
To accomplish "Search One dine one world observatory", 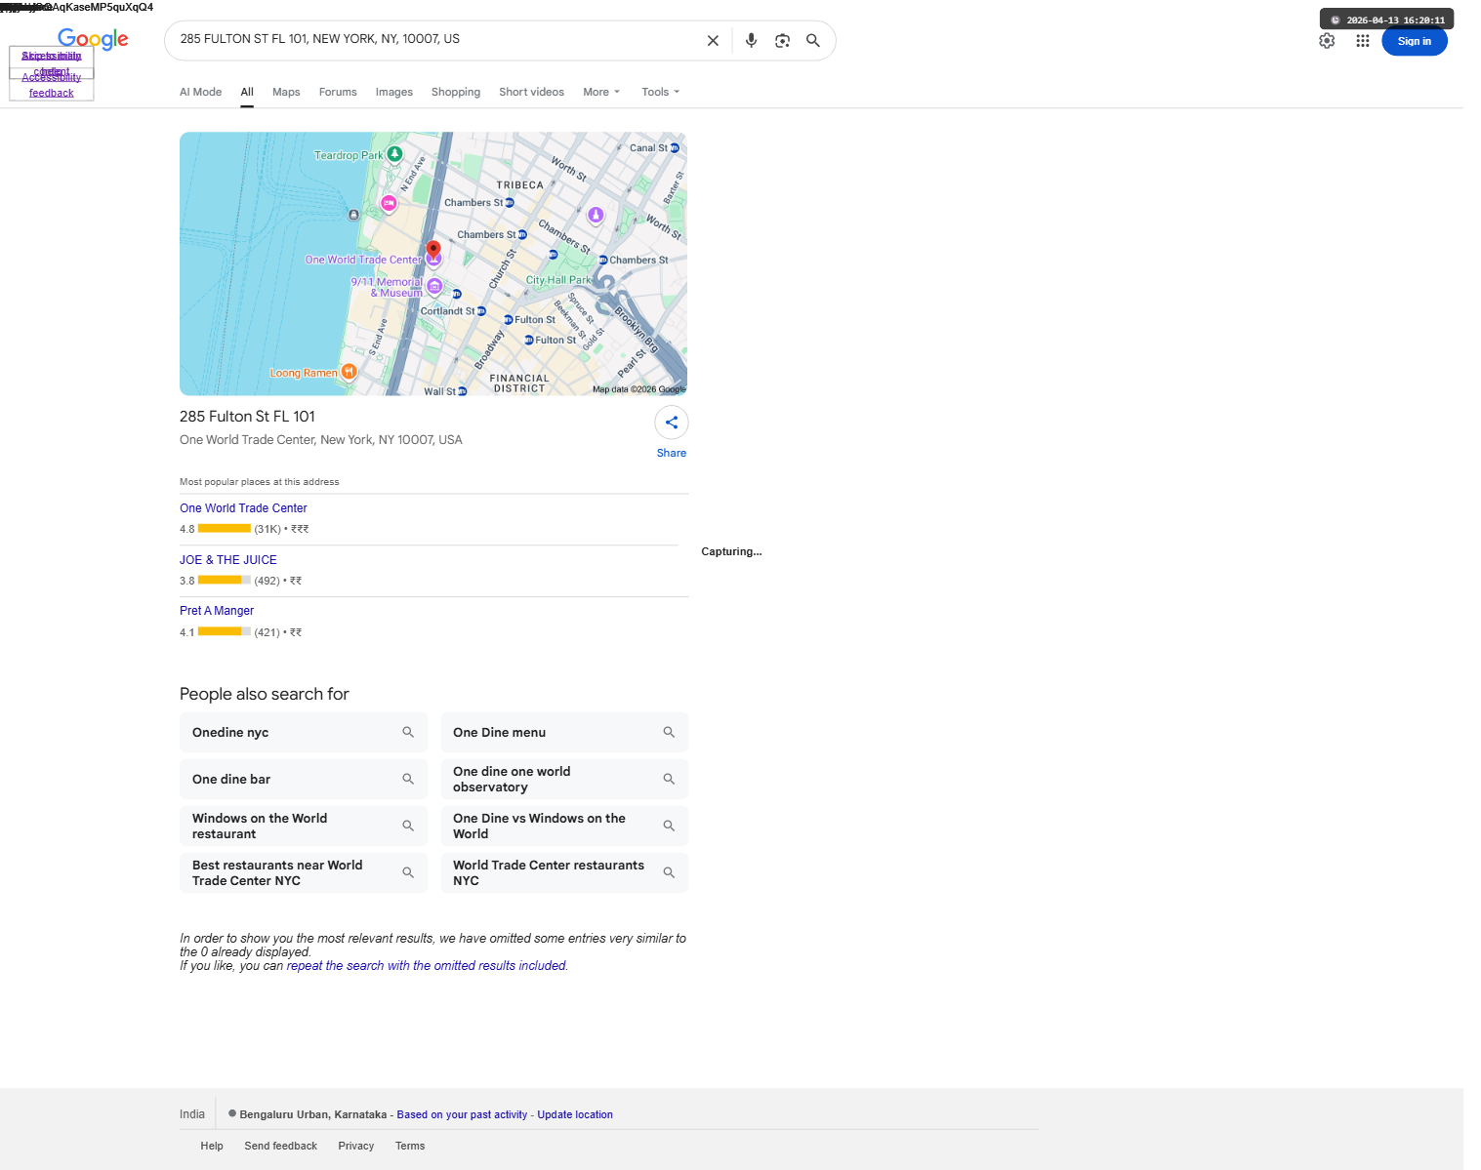I will coord(564,780).
